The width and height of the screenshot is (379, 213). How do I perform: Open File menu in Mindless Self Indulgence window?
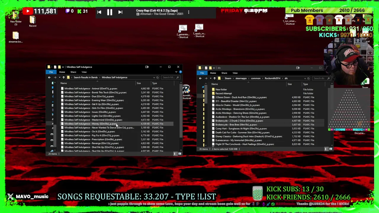click(51, 72)
